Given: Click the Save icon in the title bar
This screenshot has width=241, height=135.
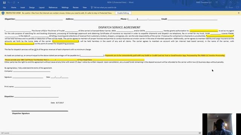Looking at the screenshot, I should (x=4, y=3).
